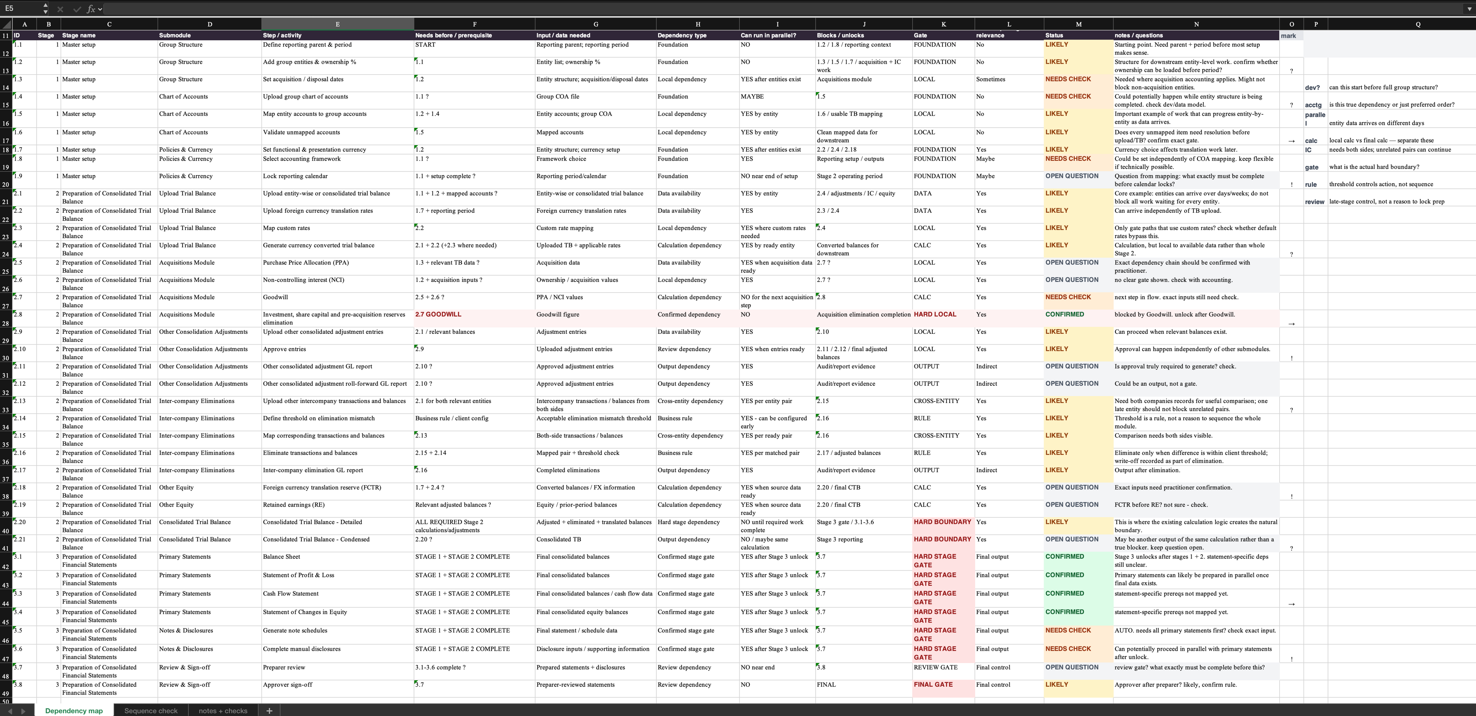Click the confirm entry checkmark icon
This screenshot has width=1476, height=716.
coord(77,9)
